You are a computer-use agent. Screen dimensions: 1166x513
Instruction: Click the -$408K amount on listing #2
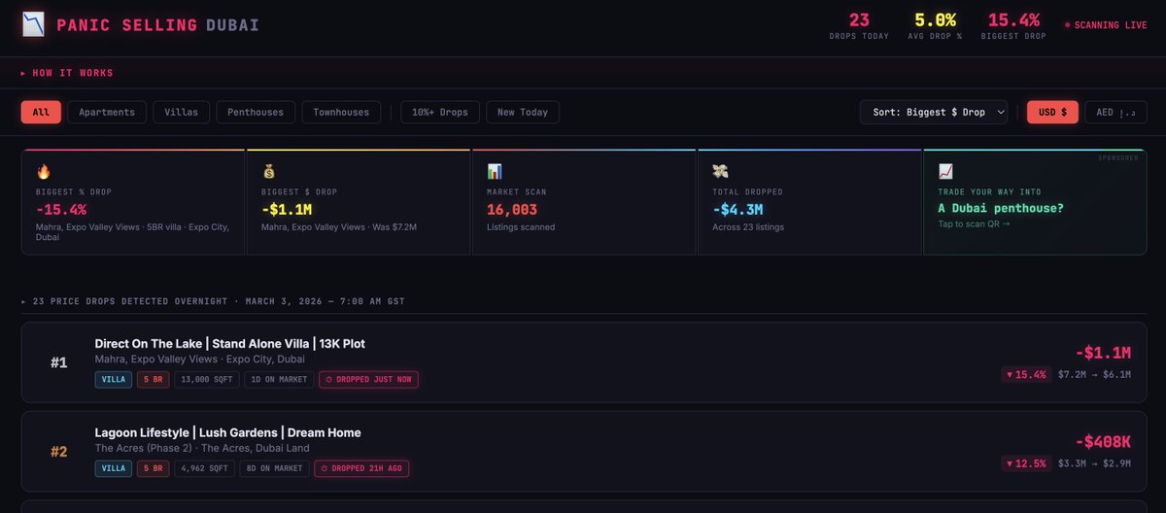coord(1103,442)
